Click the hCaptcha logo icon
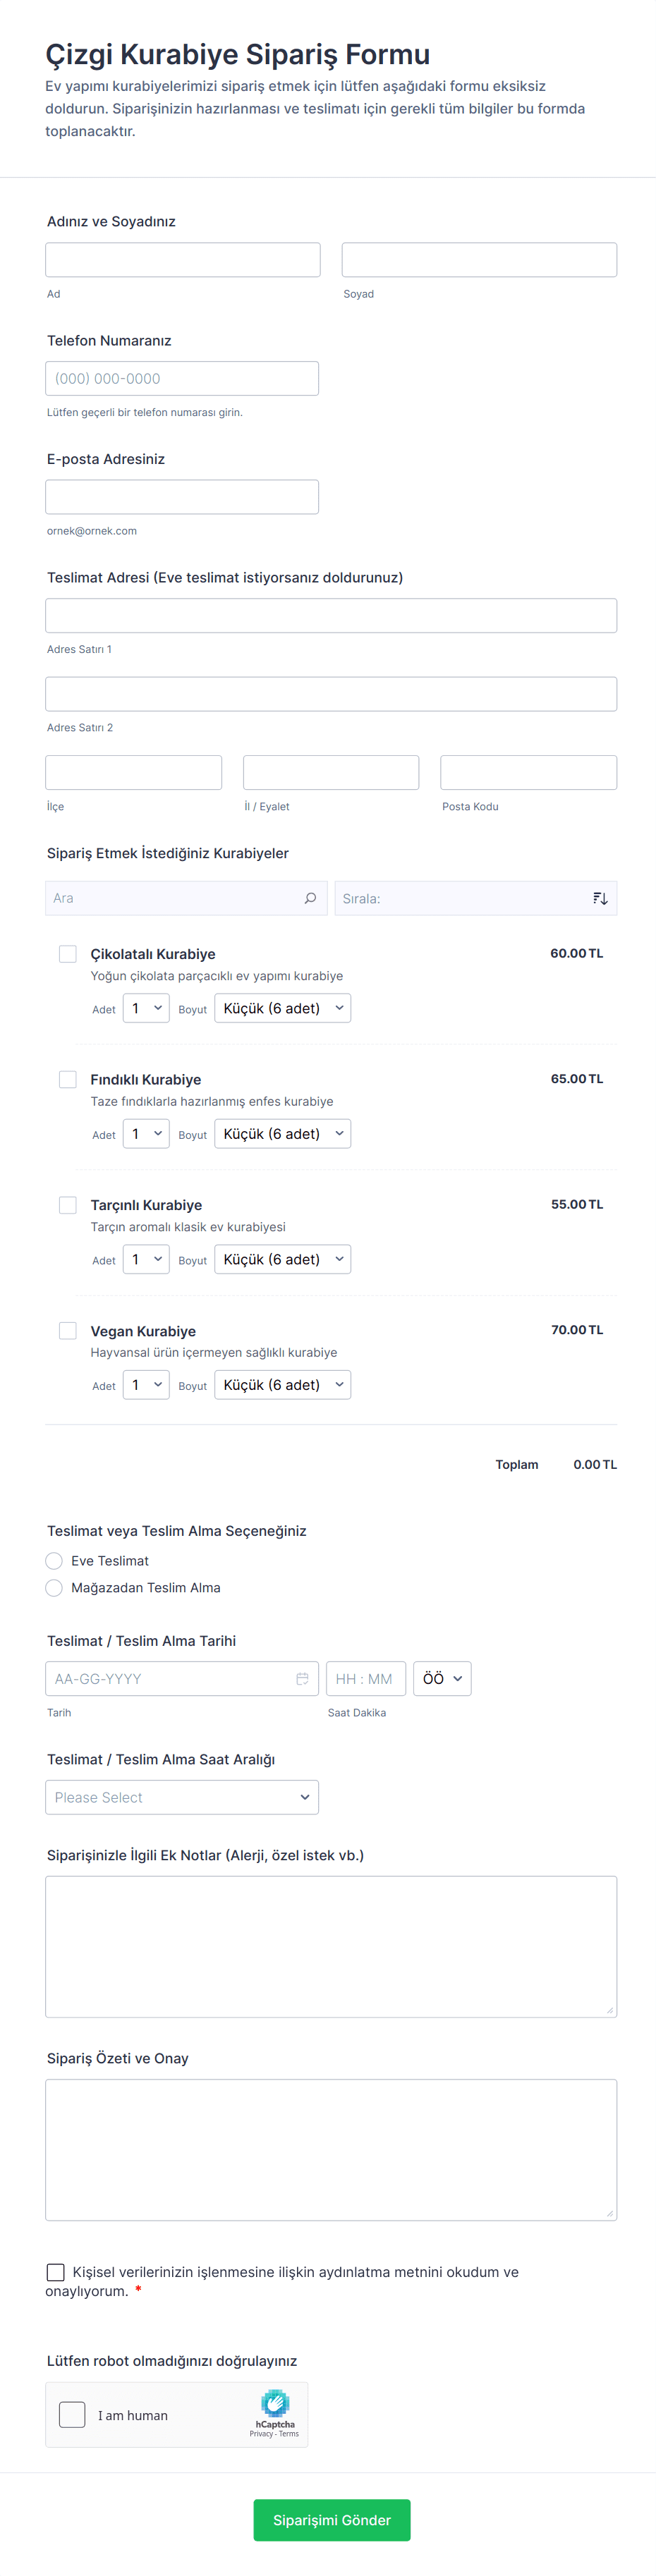This screenshot has width=656, height=2576. [275, 2402]
